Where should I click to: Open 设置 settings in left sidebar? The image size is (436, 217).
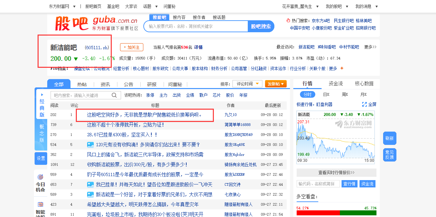coord(41,159)
